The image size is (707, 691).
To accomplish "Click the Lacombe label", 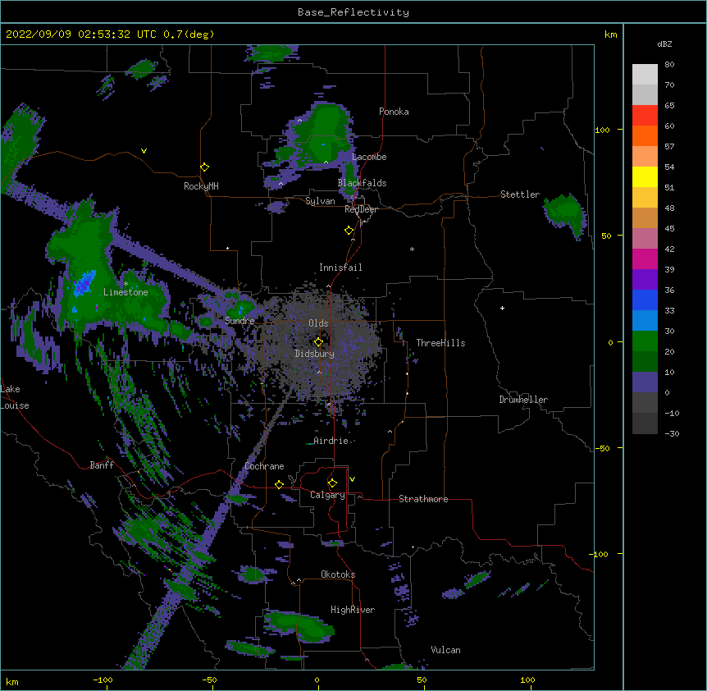I will (369, 157).
